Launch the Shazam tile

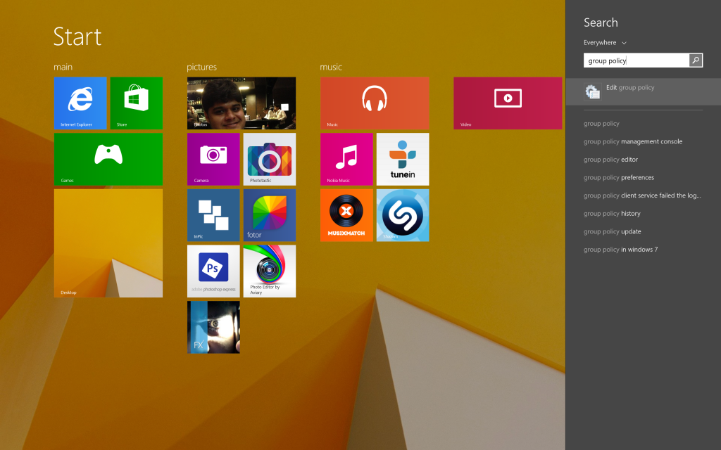pyautogui.click(x=403, y=215)
